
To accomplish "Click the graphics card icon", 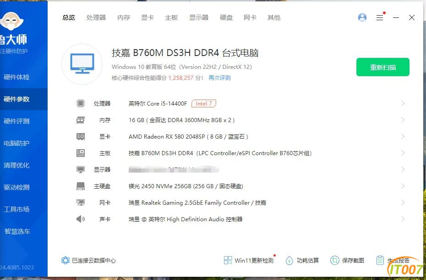I will [x=81, y=136].
